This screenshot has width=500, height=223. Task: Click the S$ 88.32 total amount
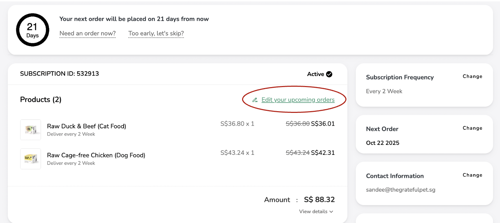coord(319,200)
